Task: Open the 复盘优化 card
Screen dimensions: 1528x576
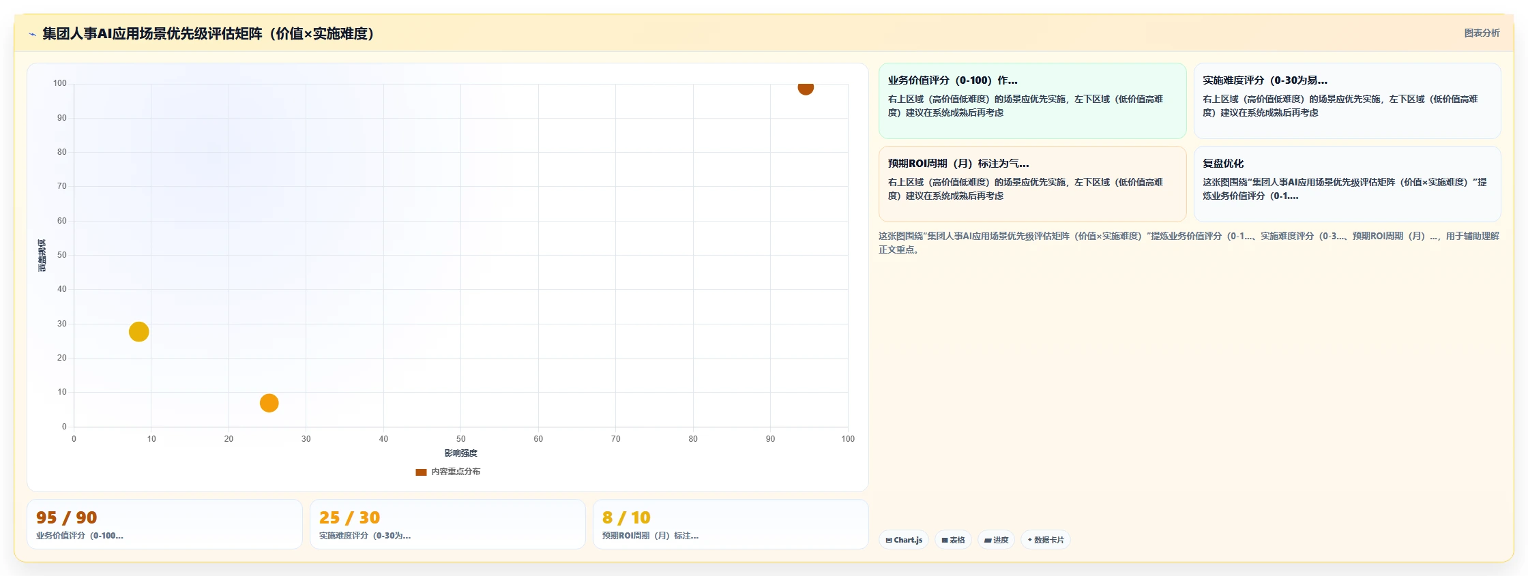Action: click(1347, 184)
